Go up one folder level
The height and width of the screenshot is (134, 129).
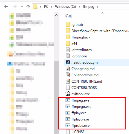(x=28, y=7)
